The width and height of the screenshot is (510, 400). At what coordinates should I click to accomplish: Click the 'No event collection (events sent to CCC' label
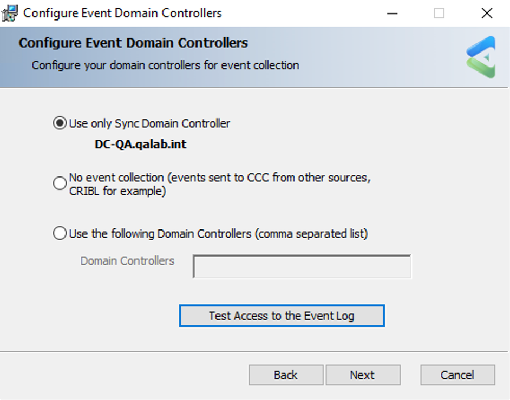220,184
